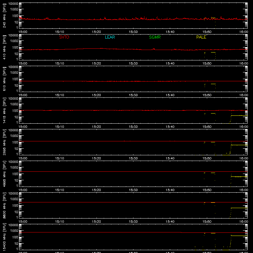This screenshot has height=253, width=253.
Task: Click the red SVTO trace in 4995 MHz panel
Action: 133,171
